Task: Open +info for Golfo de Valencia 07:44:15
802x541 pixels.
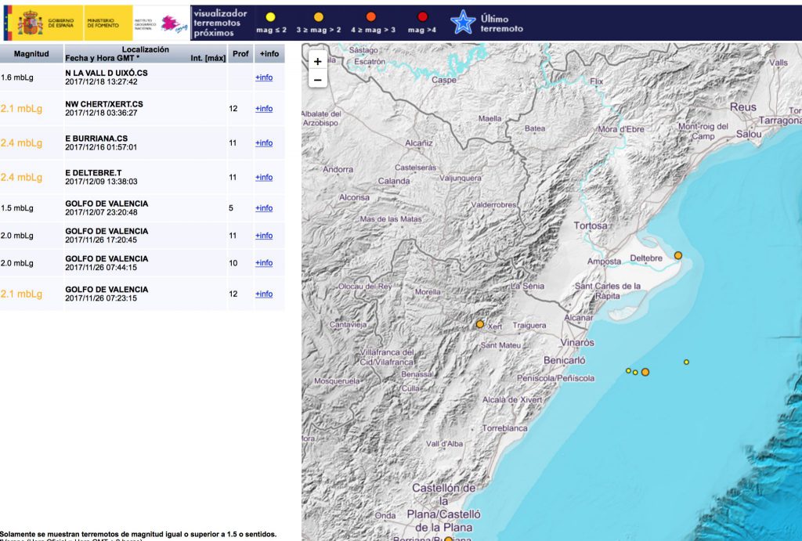Action: (x=264, y=262)
